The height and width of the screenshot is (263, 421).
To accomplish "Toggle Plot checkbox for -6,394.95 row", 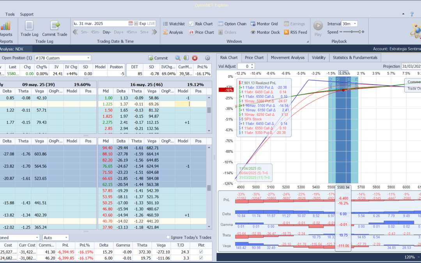I will click(201, 252).
